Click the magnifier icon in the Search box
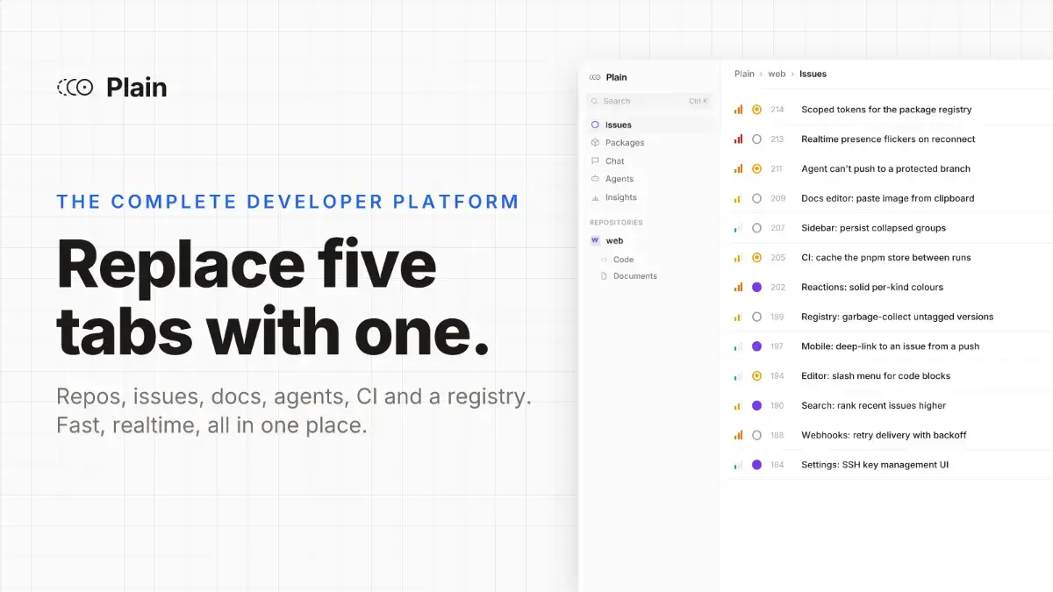The height and width of the screenshot is (592, 1053). [x=595, y=101]
